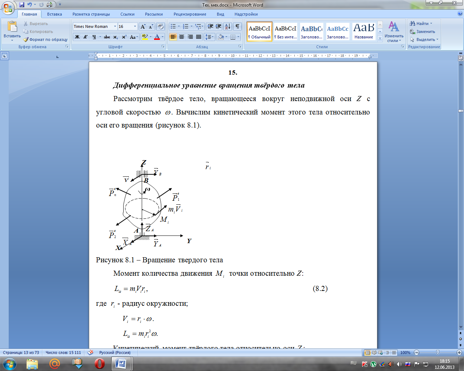Open Windows Explorer from taskbar
This screenshot has height=371, width=464.
pyautogui.click(x=32, y=363)
